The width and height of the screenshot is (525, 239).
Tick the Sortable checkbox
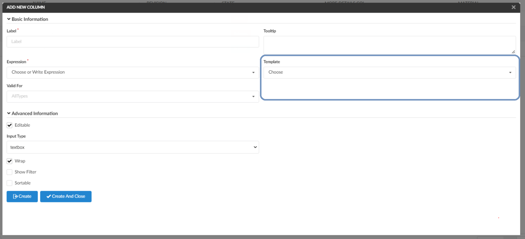pyautogui.click(x=10, y=183)
